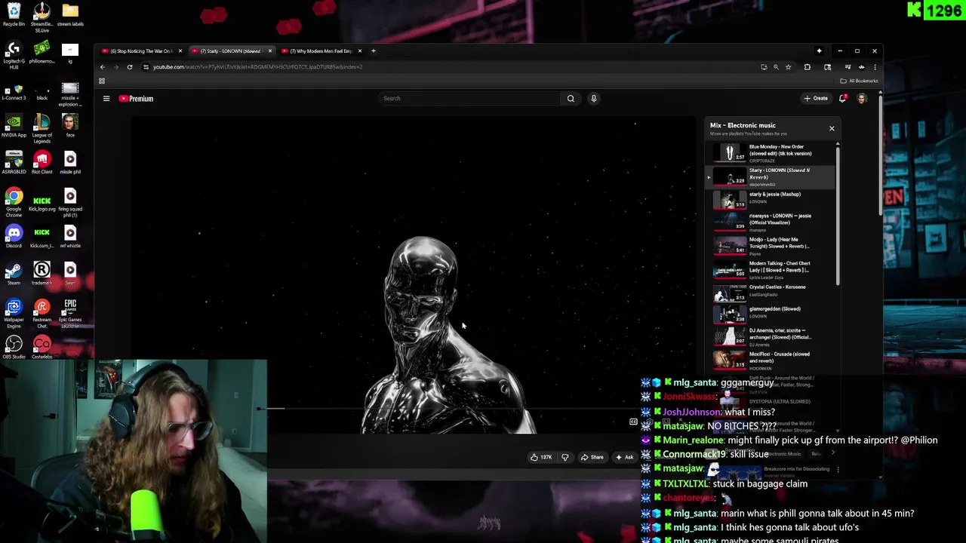The height and width of the screenshot is (543, 966).
Task: Play 'Modern Talking - Cheri Cheri Lady' video
Action: [771, 270]
